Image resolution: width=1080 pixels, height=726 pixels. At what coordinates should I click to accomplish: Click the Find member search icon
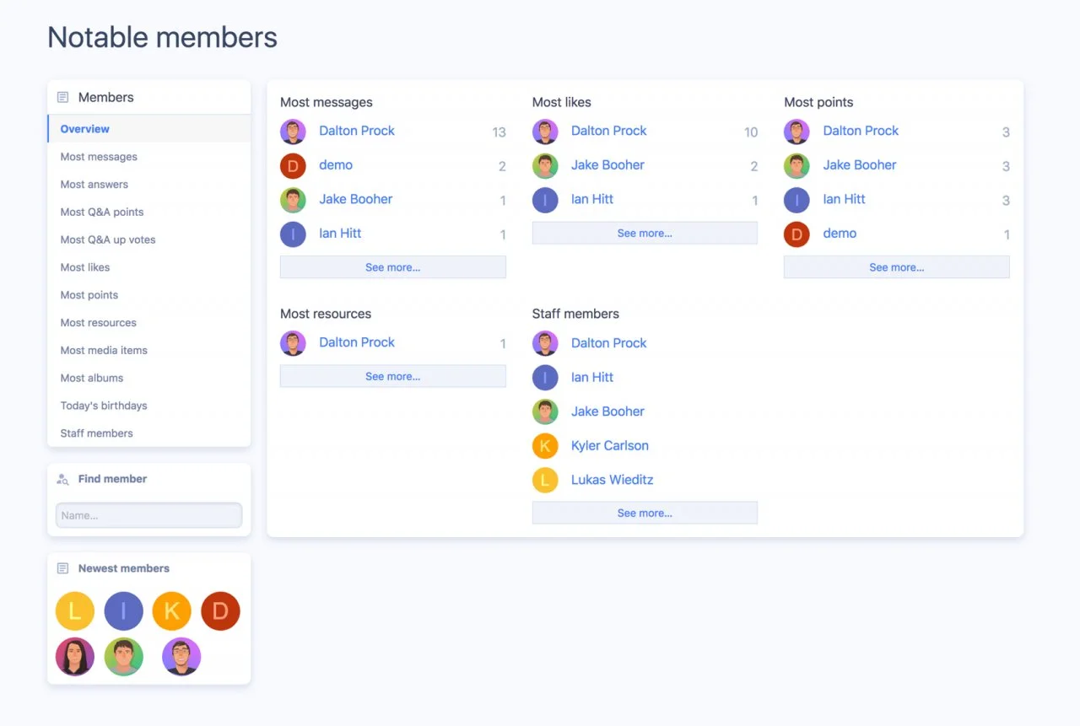click(62, 479)
